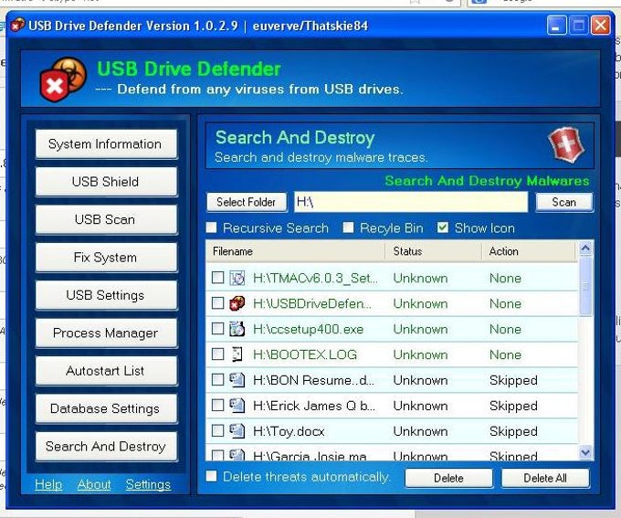Click the file list scroll up arrow
Screen dimensions: 621x518
point(585,248)
